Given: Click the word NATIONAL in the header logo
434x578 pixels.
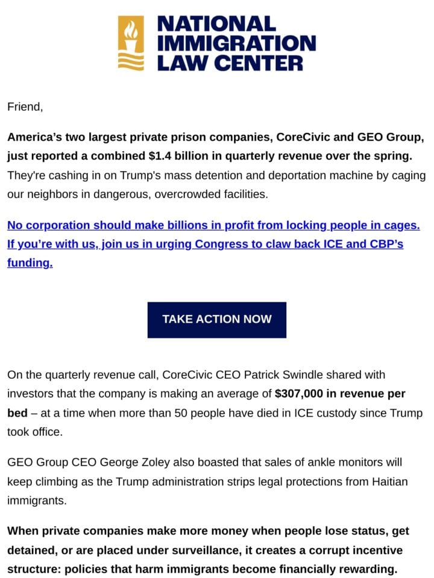Looking at the screenshot, I should point(216,24).
